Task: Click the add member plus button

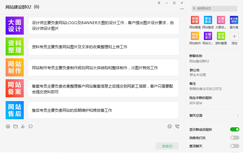Action: point(234,36)
